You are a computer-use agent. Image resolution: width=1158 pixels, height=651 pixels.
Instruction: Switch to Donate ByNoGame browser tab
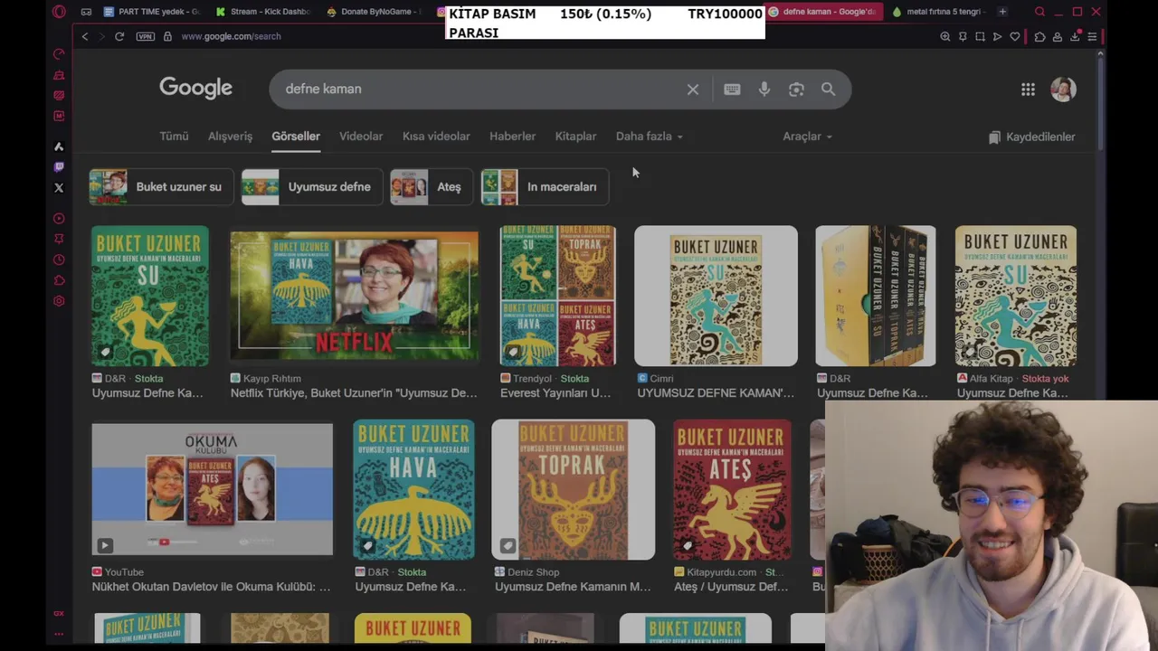pyautogui.click(x=374, y=12)
